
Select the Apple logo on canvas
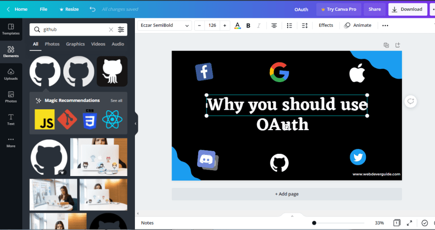coord(357,73)
